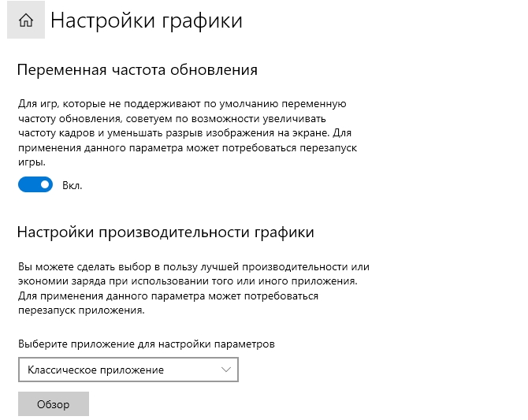Image resolution: width=528 pixels, height=420 pixels.
Task: Click the "Вкл." toggle state label
Action: (x=73, y=186)
